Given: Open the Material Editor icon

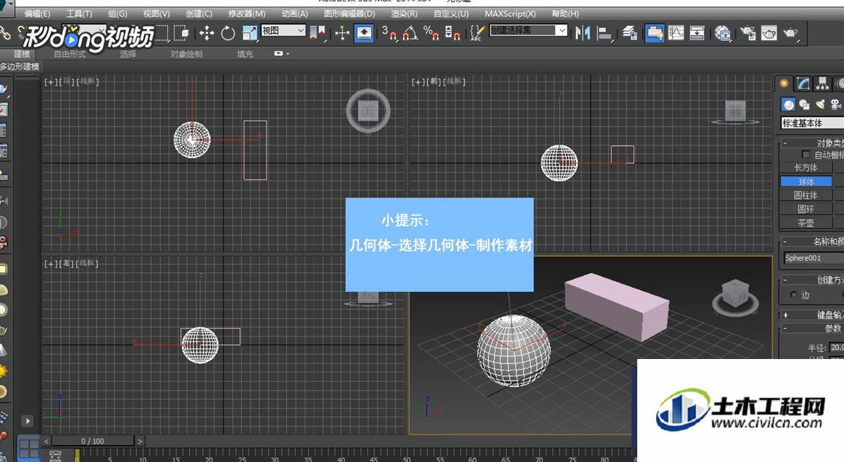Looking at the screenshot, I should pos(723,33).
